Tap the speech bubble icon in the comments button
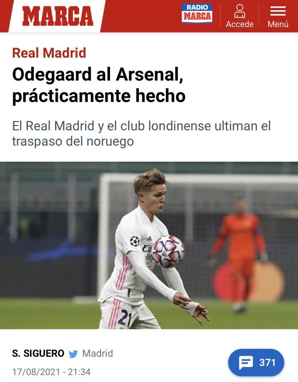The height and width of the screenshot is (382, 298). [246, 363]
